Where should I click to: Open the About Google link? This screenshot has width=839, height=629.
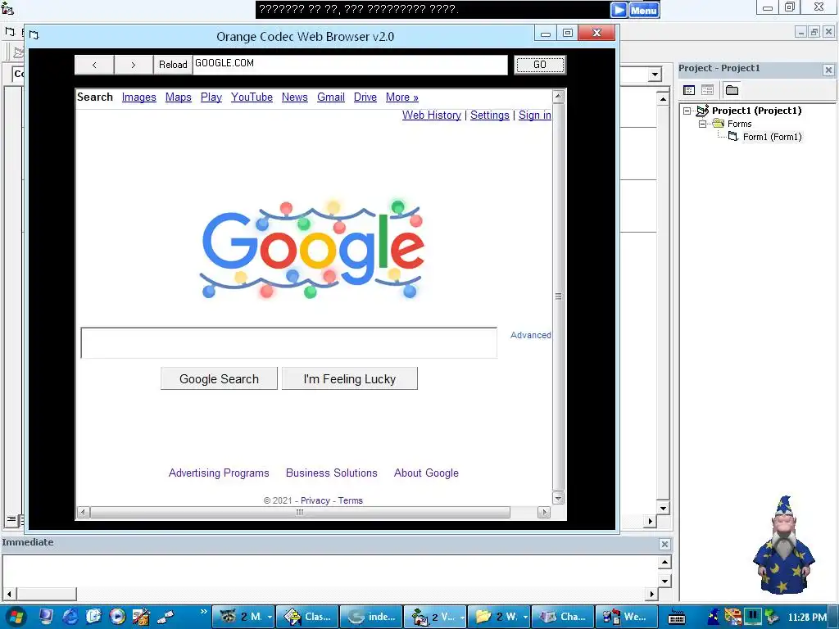click(x=426, y=473)
